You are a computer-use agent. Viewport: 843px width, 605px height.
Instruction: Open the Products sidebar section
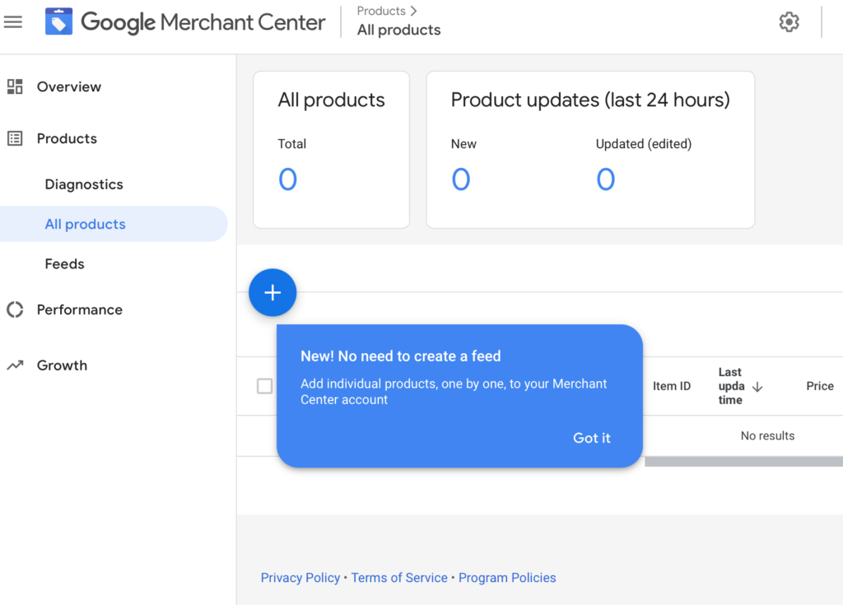coord(68,139)
